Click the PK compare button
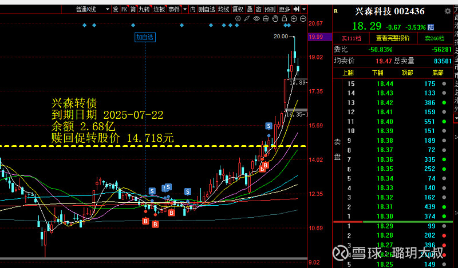Viewport: 458px width, 268px height. coord(124,9)
